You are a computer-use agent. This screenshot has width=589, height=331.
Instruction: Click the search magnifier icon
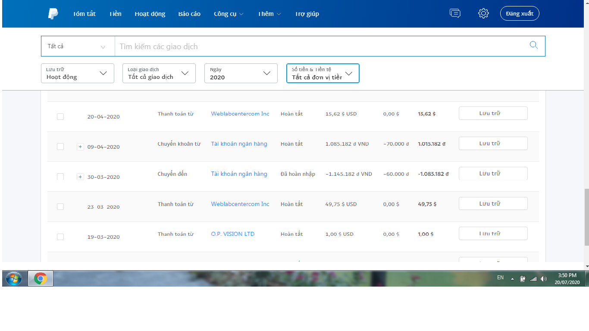coord(533,45)
